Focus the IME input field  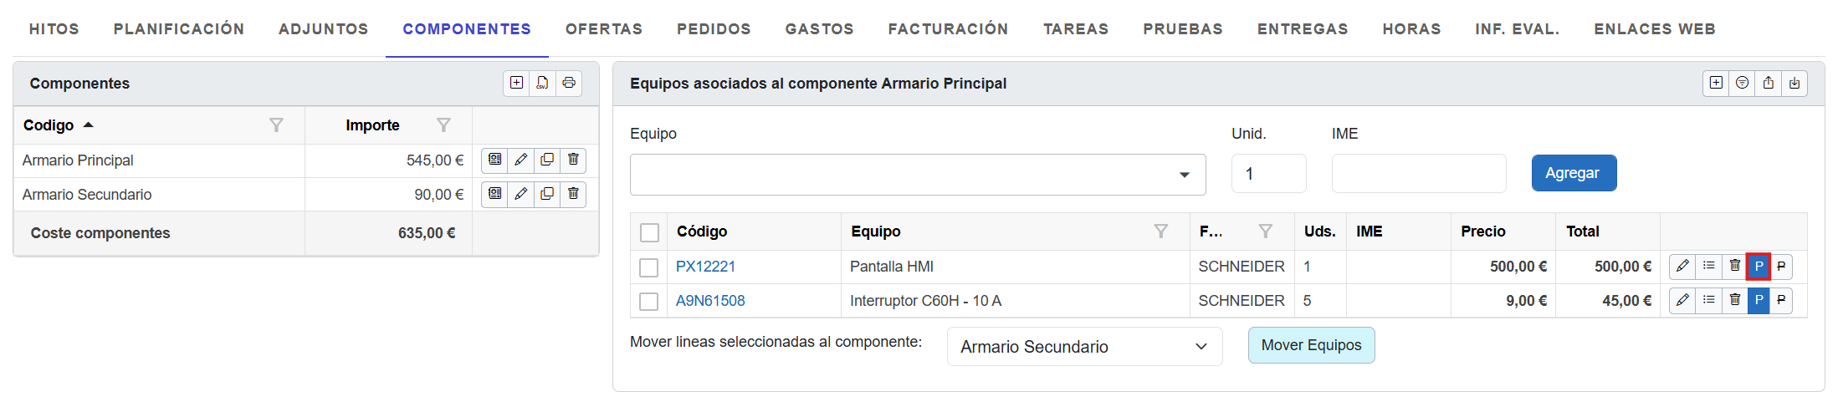click(1418, 174)
